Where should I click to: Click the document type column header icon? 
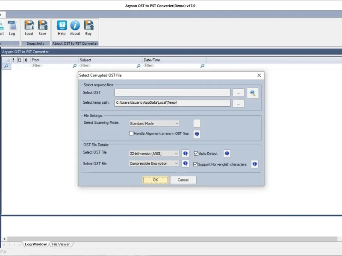[x=20, y=60]
